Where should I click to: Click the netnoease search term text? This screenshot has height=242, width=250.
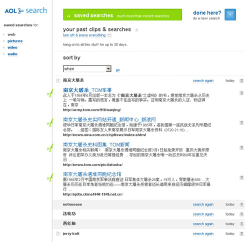pos(72,204)
